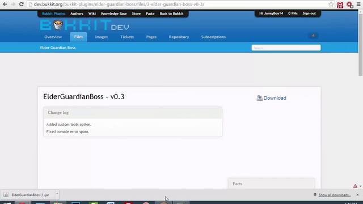The width and height of the screenshot is (363, 204).
Task: Expand the ElderGuardianBoss (1).jar download options arrow
Action: [57, 193]
